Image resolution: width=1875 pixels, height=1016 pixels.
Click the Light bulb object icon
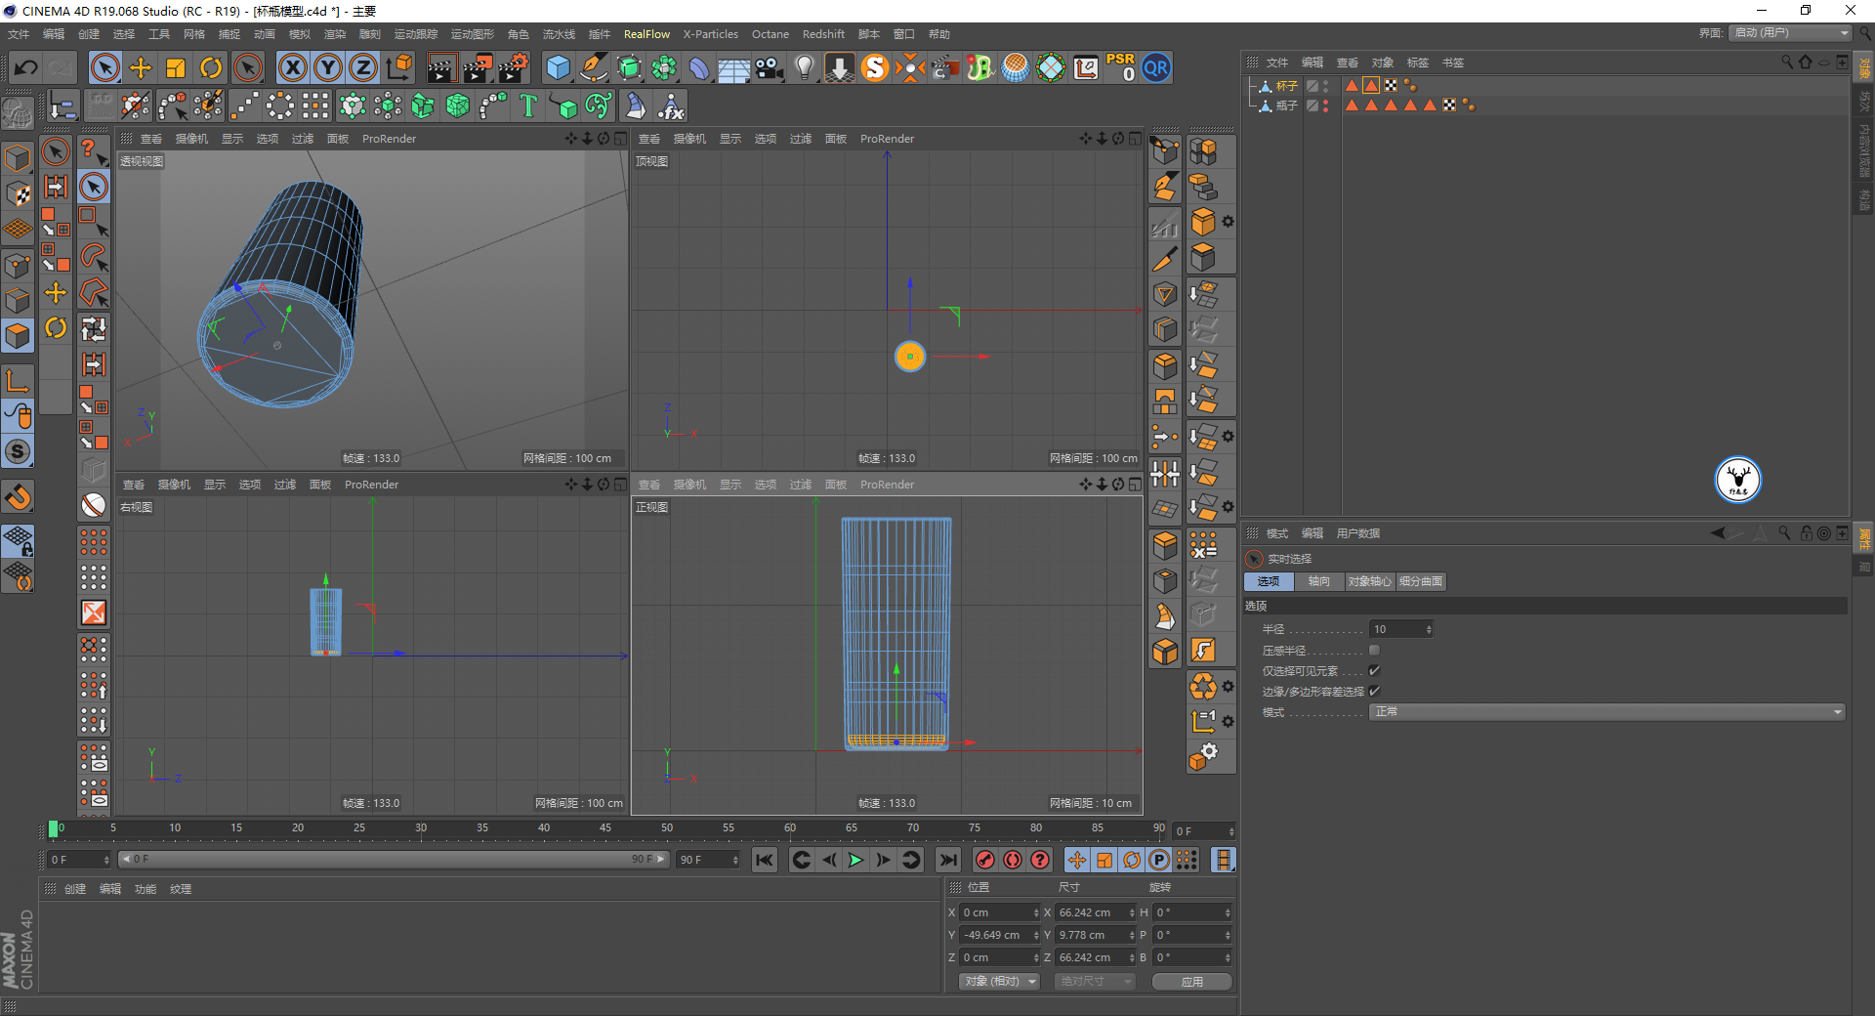pos(804,67)
